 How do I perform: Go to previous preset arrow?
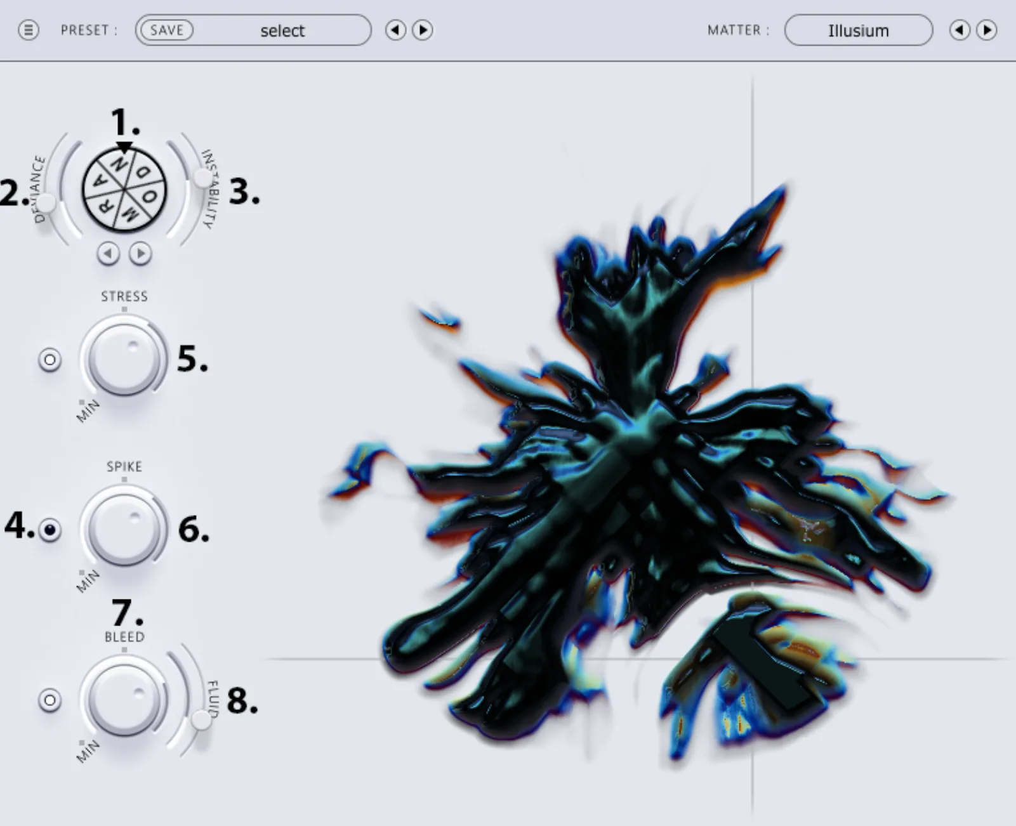tap(395, 30)
